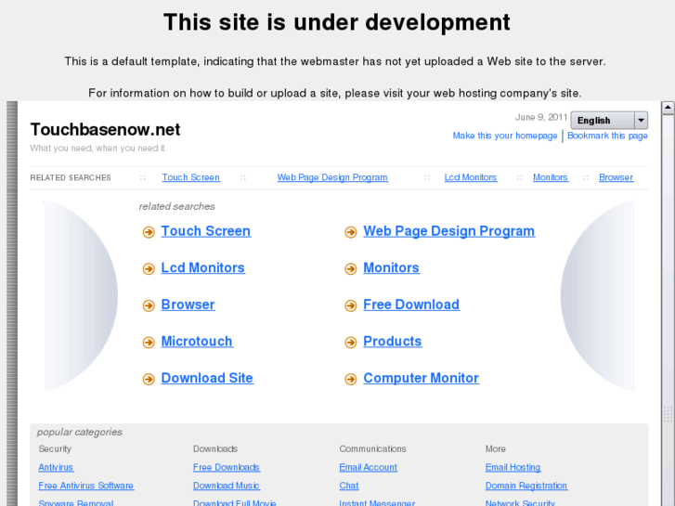This screenshot has height=506, width=675.
Task: Open Email Account link
Action: pos(368,467)
